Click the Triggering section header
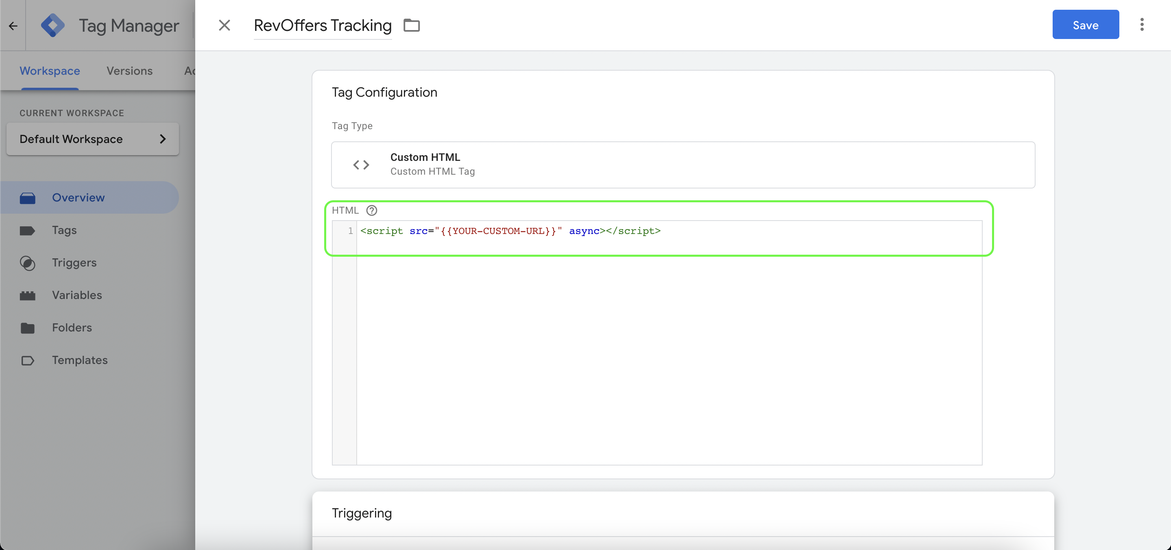 pyautogui.click(x=362, y=513)
